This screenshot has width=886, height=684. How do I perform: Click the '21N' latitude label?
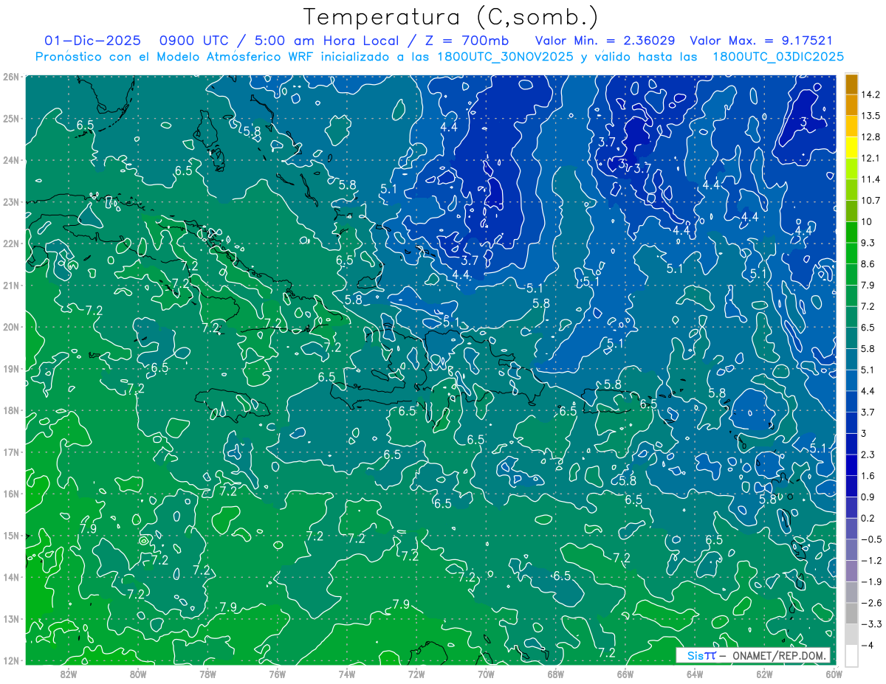[10, 285]
